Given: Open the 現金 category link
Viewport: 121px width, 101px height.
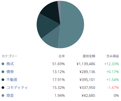Looking at the screenshot, I should point(10,95).
